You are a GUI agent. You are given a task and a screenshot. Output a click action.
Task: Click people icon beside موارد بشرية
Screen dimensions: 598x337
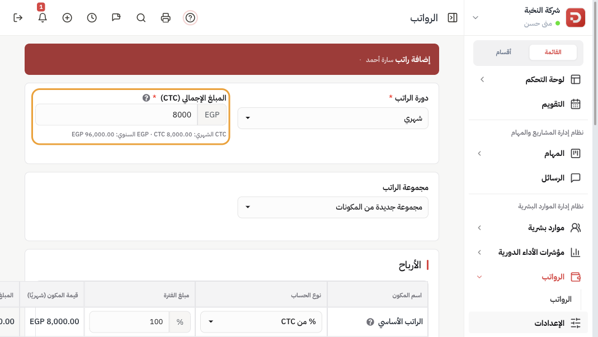point(575,227)
